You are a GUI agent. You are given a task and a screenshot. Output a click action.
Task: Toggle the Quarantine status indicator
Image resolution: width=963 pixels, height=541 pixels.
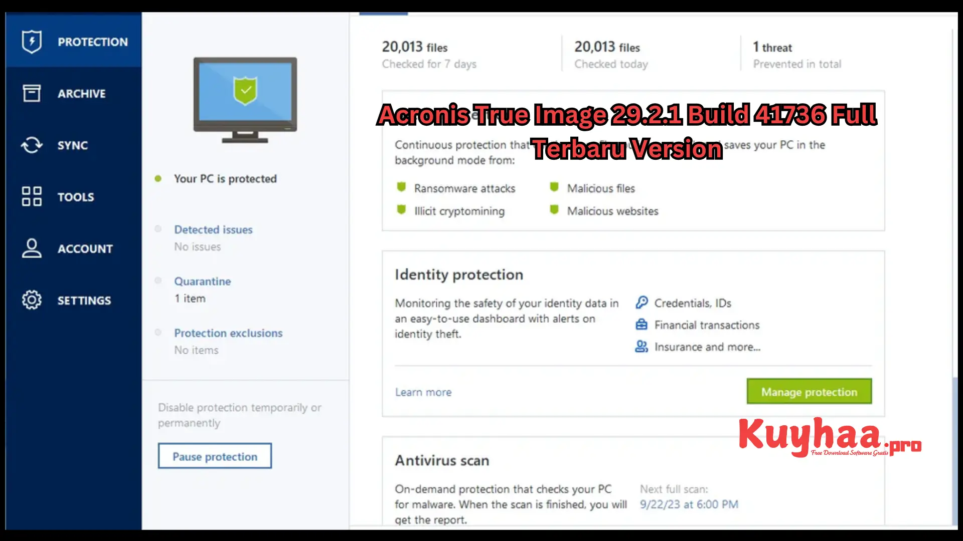click(158, 281)
